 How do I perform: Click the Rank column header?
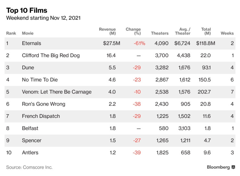[x=11, y=33]
